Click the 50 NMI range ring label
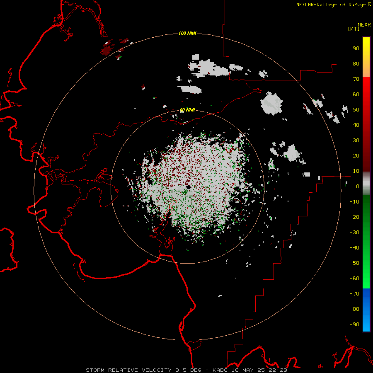 pyautogui.click(x=187, y=110)
